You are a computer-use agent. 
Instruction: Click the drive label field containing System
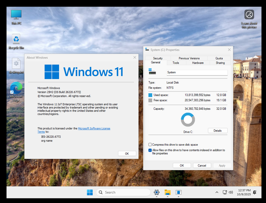[x=197, y=72]
